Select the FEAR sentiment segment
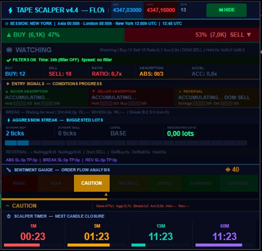 click(x=55, y=183)
